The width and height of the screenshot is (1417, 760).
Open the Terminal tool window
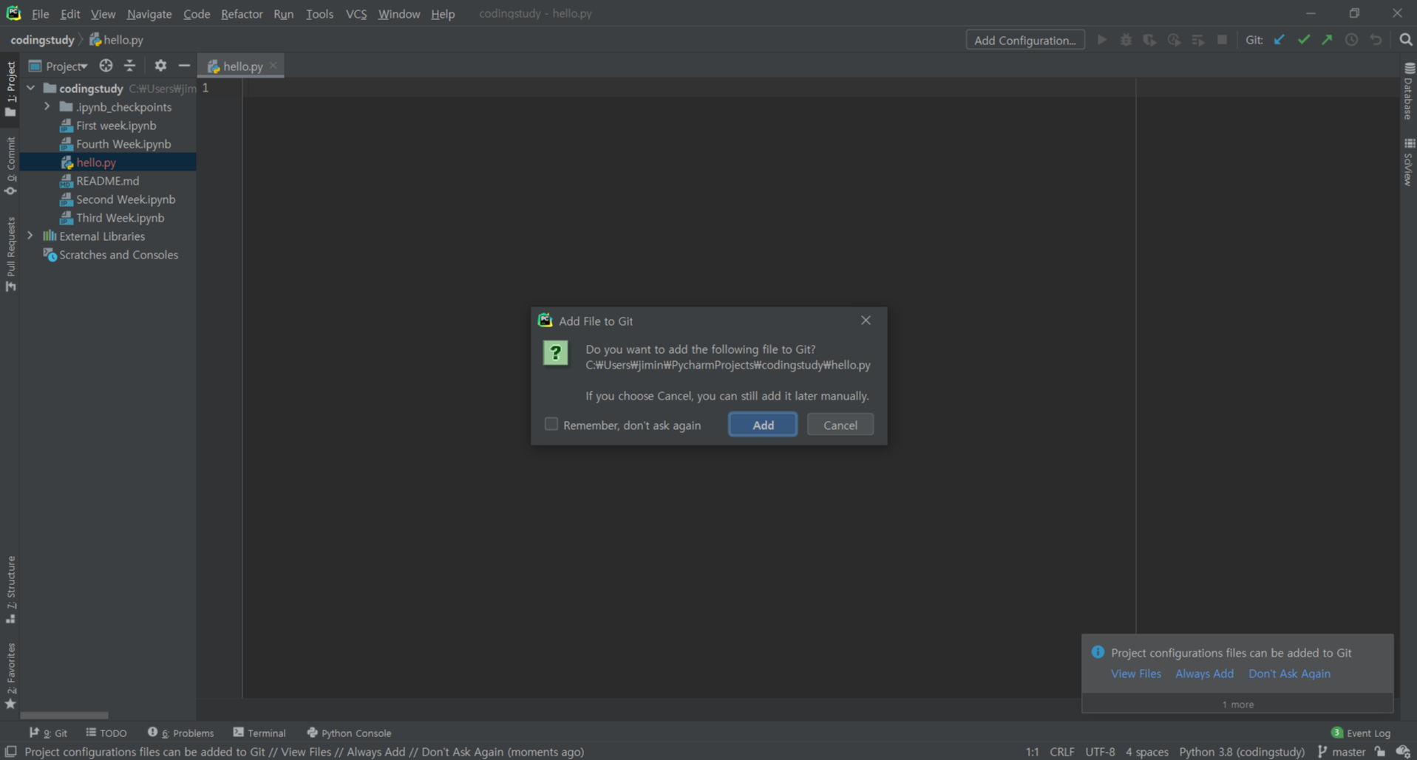259,733
